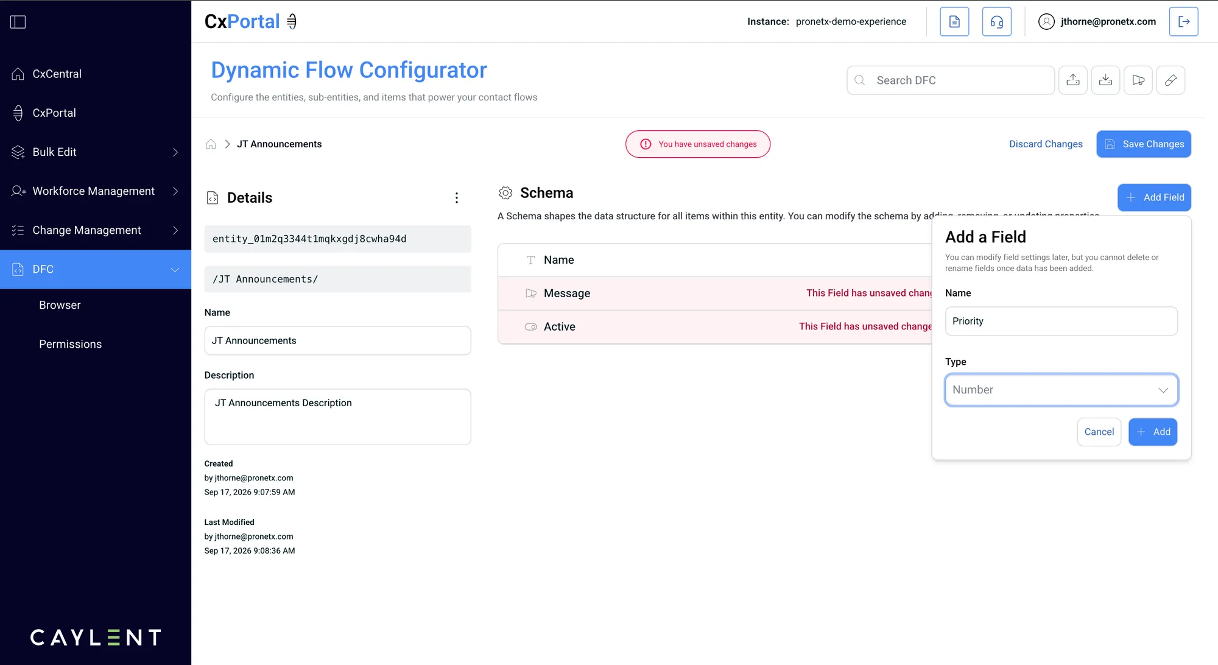The height and width of the screenshot is (665, 1218).
Task: Click the unsaved changes warning badge
Action: 698,144
